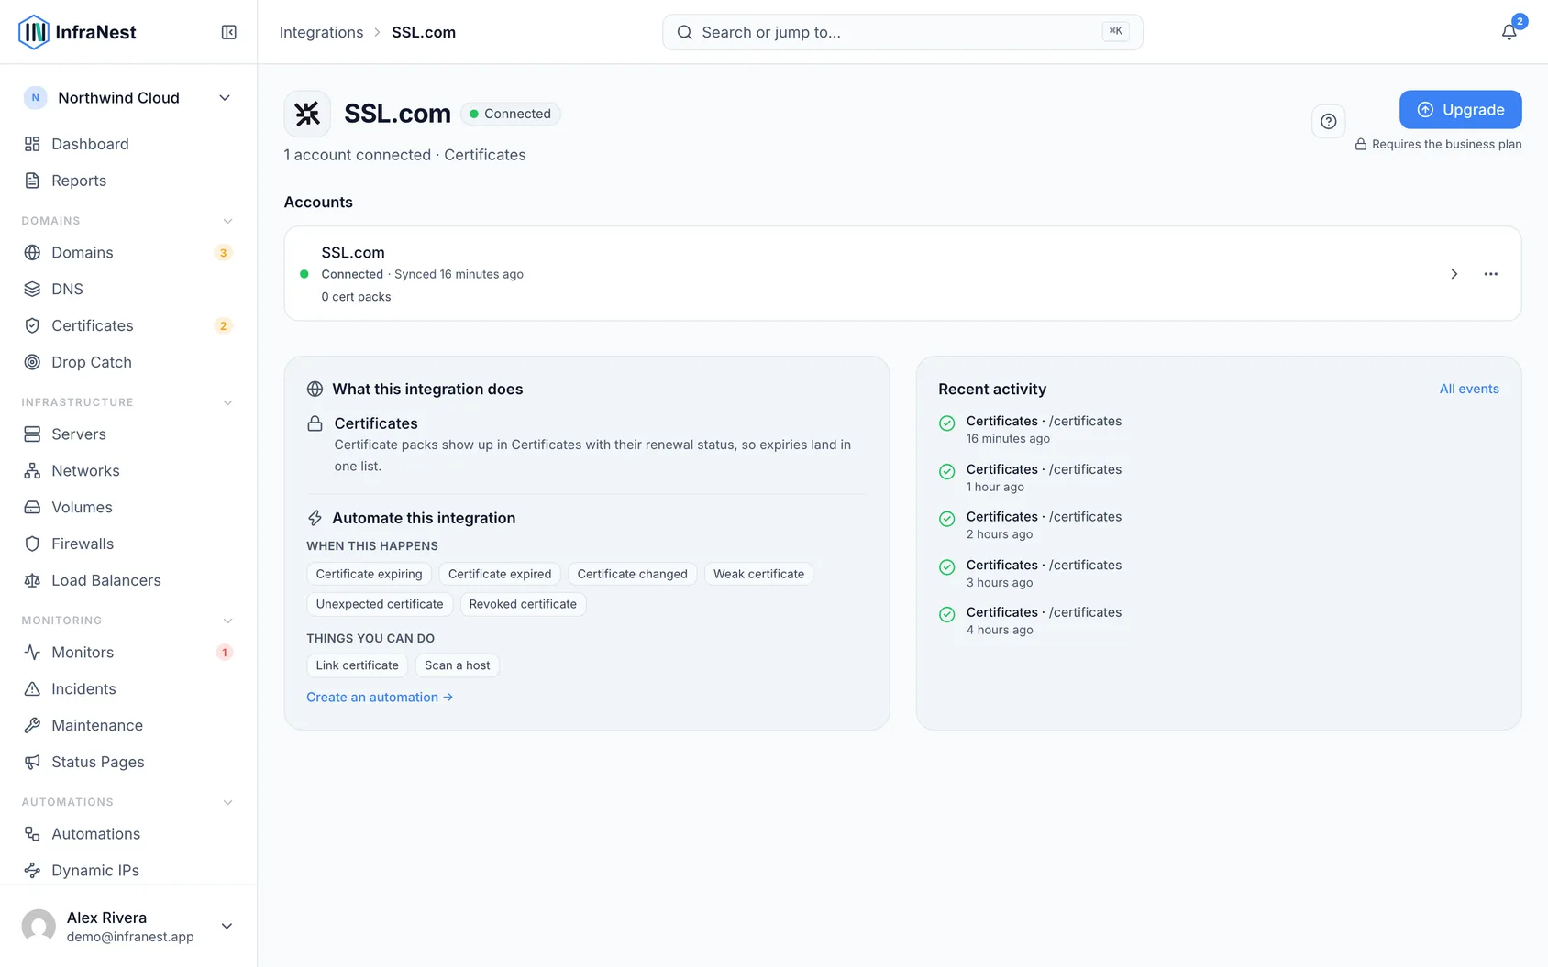Click the Load Balancers scale icon

click(32, 580)
